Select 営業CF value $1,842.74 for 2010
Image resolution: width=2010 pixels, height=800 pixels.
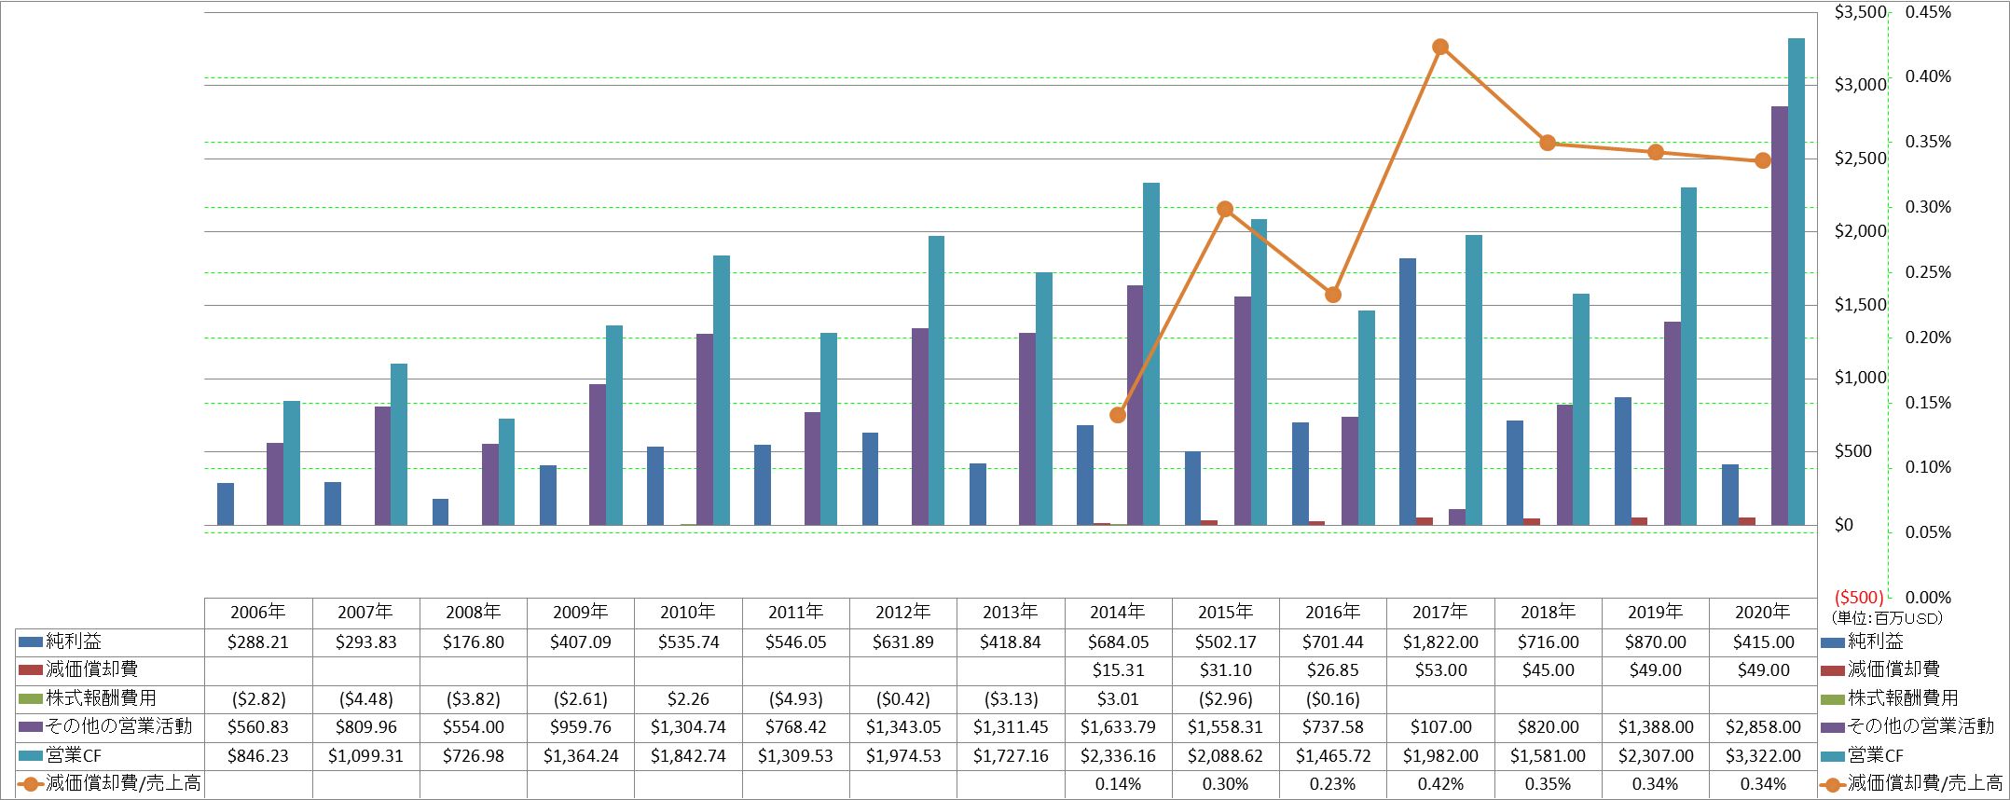(x=688, y=756)
